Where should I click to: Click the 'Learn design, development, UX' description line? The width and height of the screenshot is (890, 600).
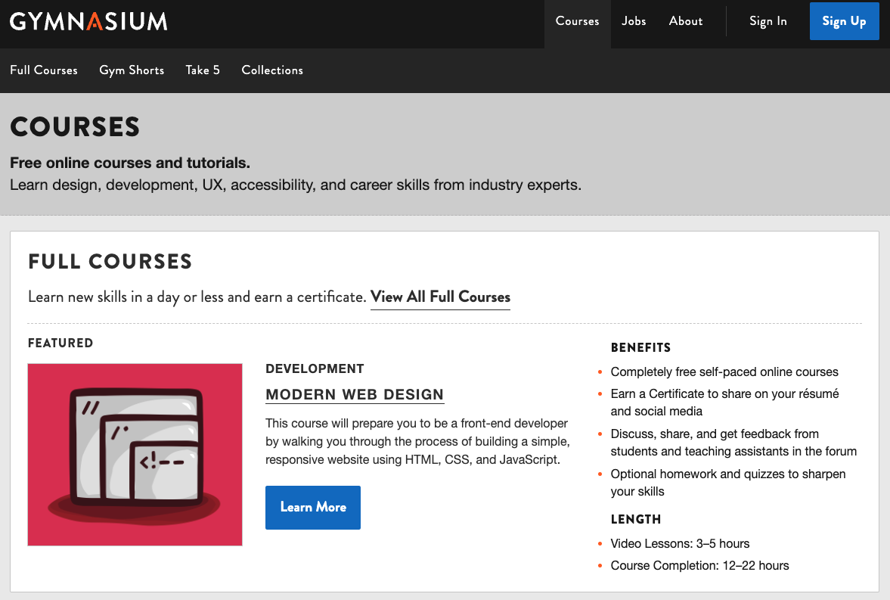[x=296, y=185]
